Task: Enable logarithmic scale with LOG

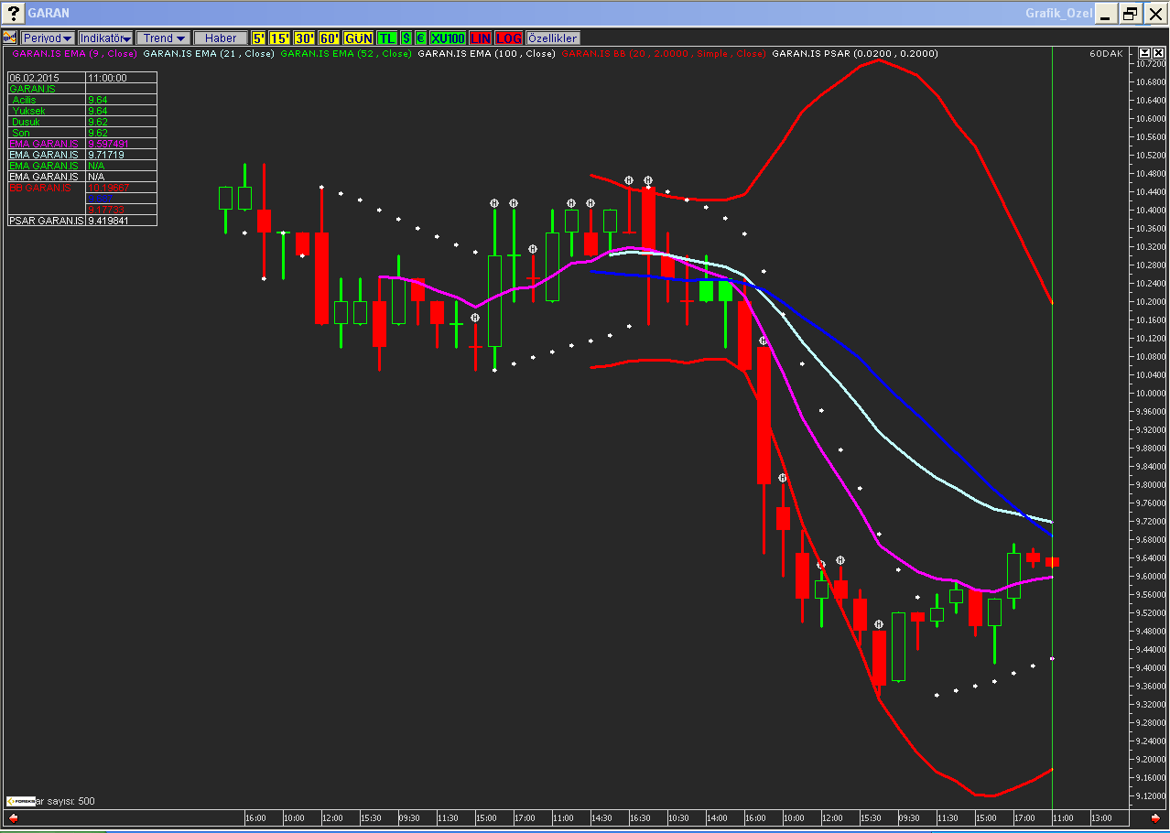Action: [509, 38]
